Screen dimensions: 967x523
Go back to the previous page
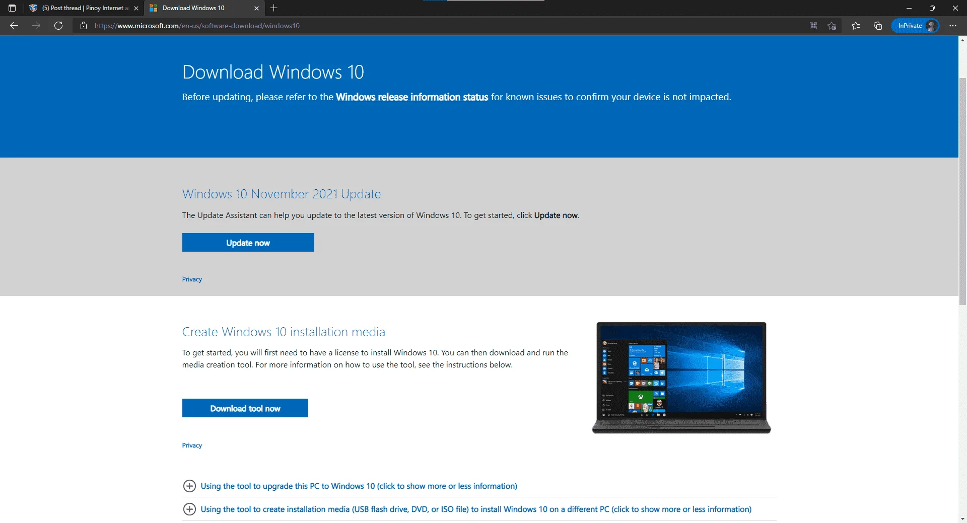[14, 26]
